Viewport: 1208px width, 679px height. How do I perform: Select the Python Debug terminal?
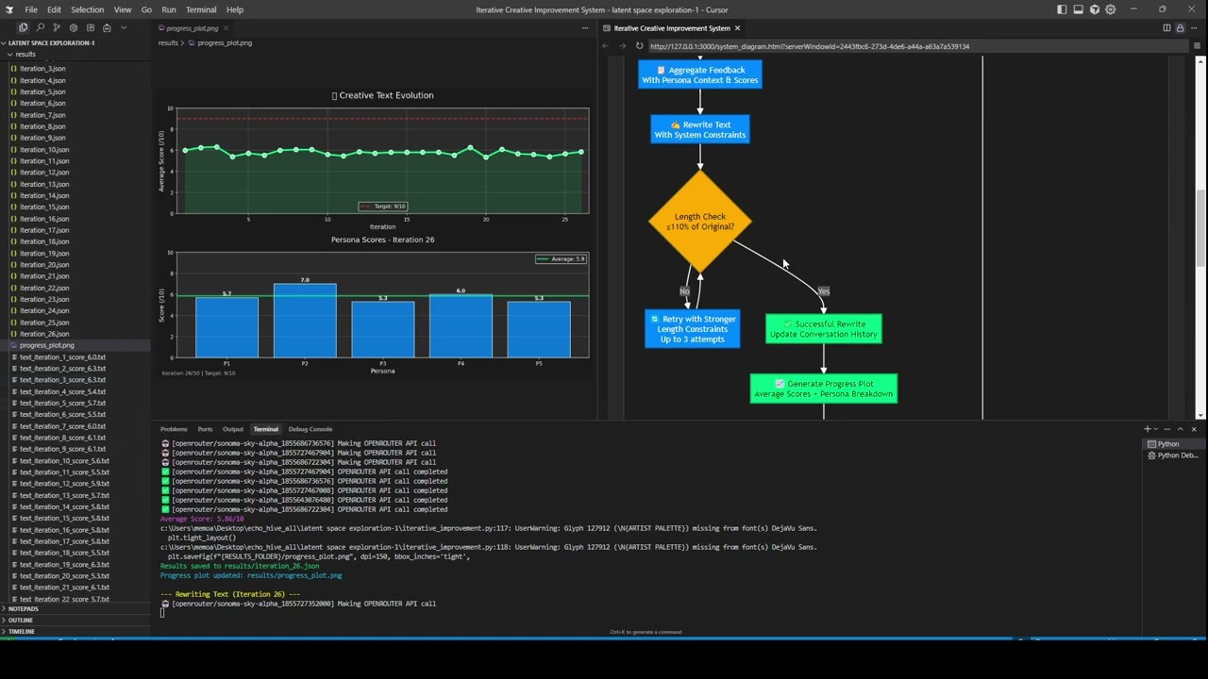pos(1176,455)
